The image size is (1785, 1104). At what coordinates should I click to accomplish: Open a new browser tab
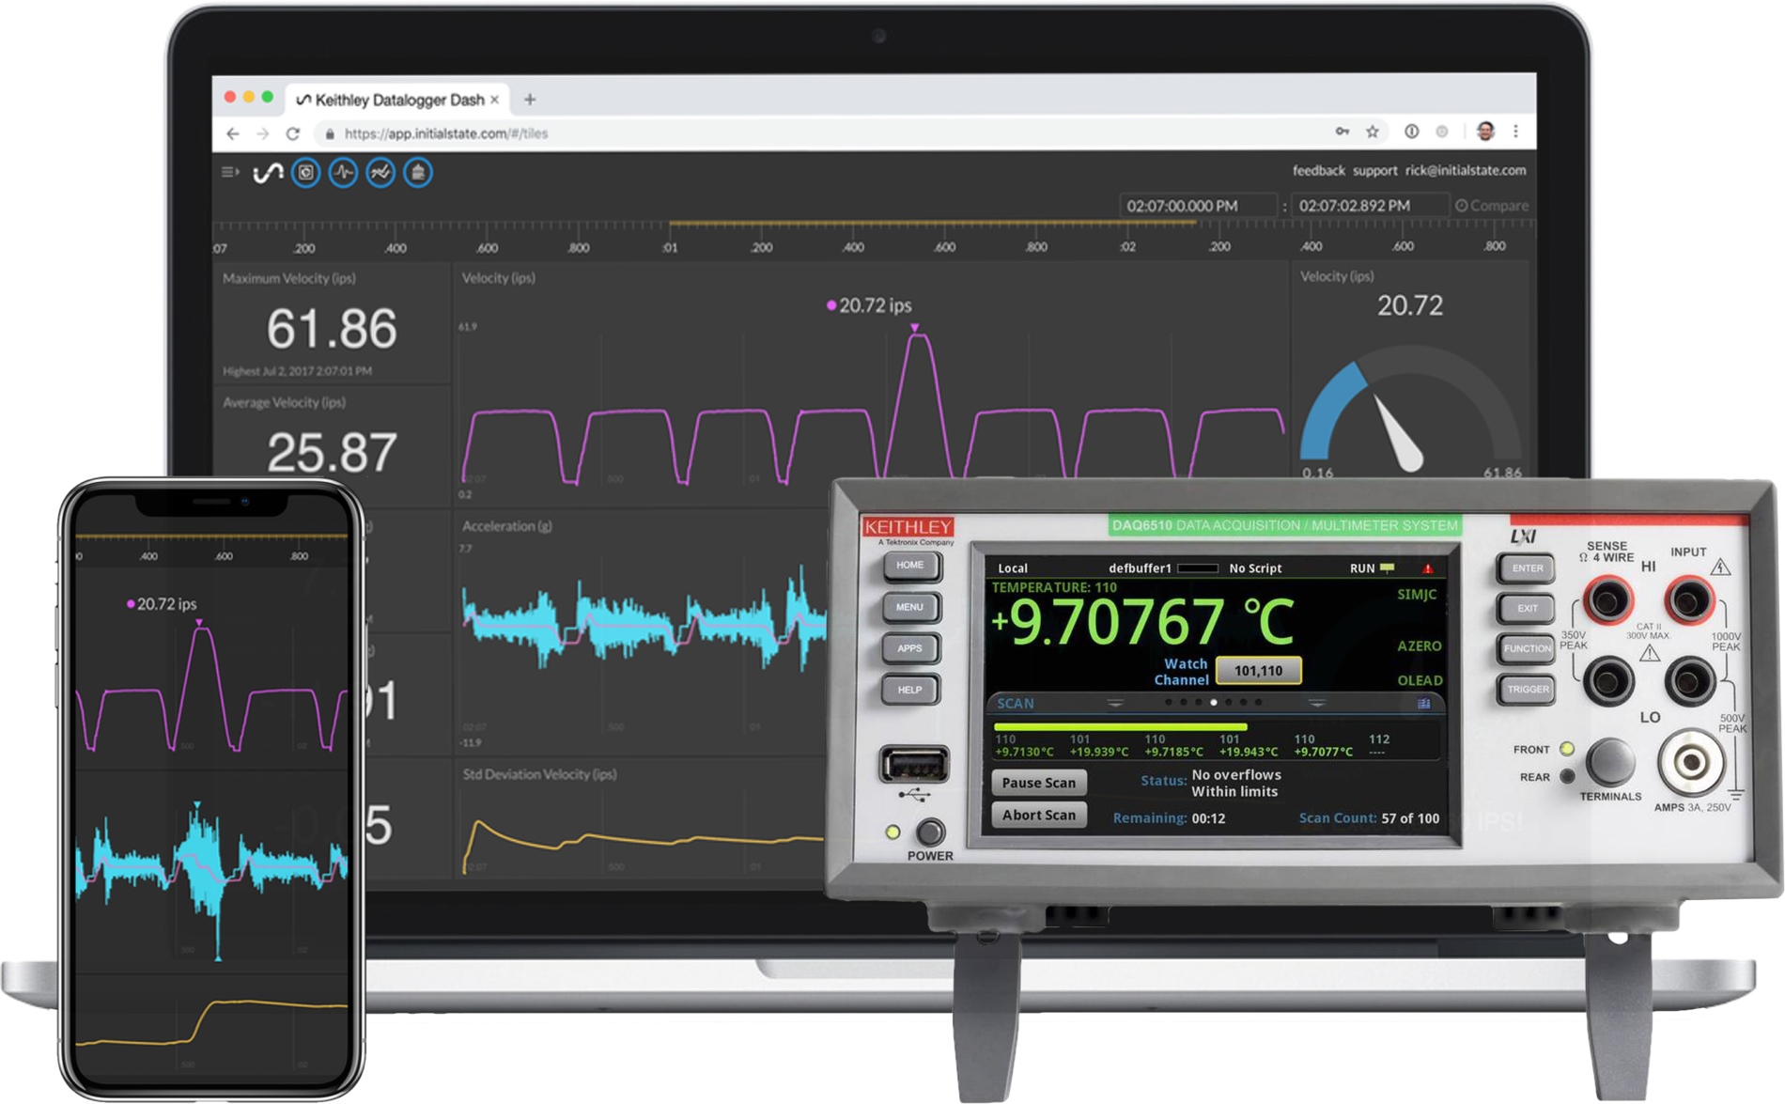[x=530, y=100]
